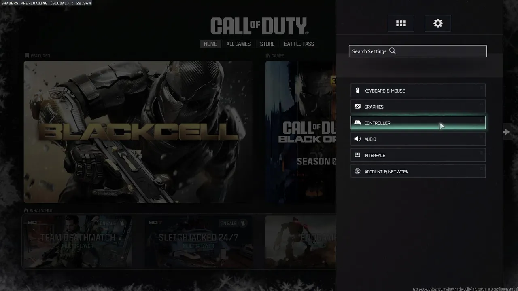
Task: Open Interface settings
Action: pos(418,155)
